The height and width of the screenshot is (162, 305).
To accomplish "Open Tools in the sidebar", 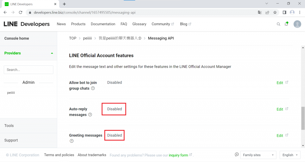I will coord(9,126).
